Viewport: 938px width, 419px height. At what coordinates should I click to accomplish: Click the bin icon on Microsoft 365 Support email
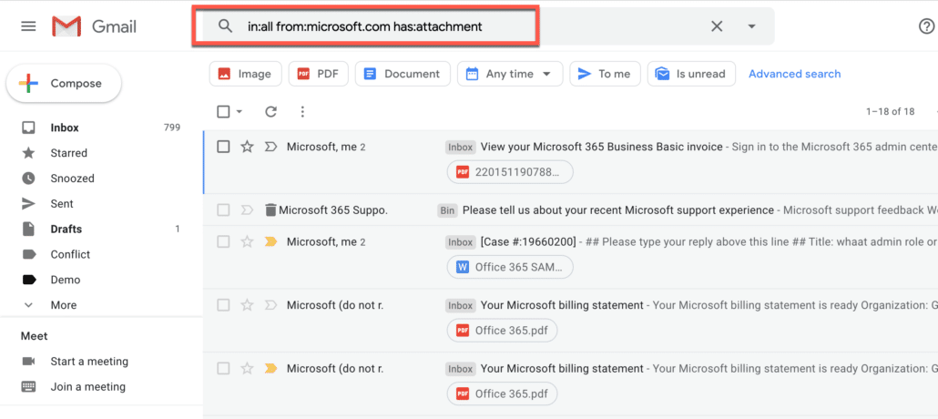click(270, 210)
